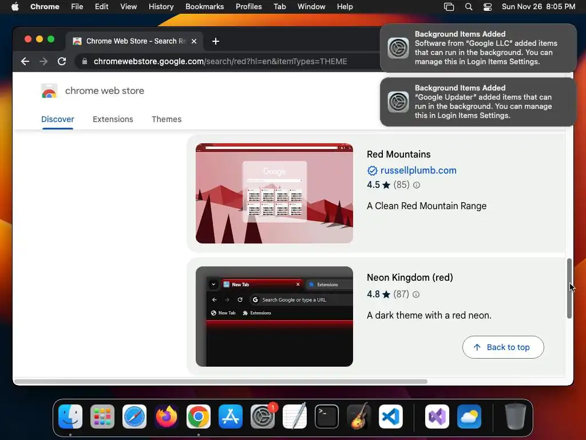Switch to the Themes tab

click(x=167, y=119)
